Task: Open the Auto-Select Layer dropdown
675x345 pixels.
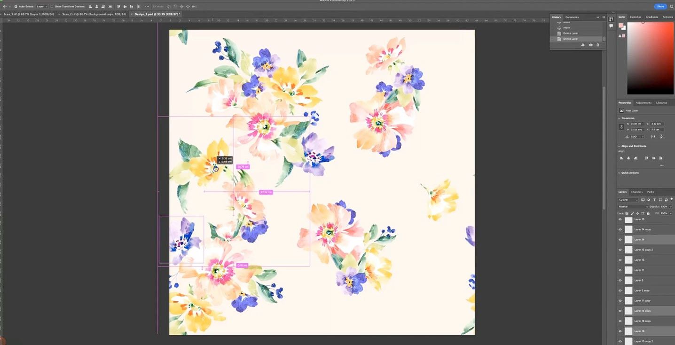Action: tap(42, 7)
